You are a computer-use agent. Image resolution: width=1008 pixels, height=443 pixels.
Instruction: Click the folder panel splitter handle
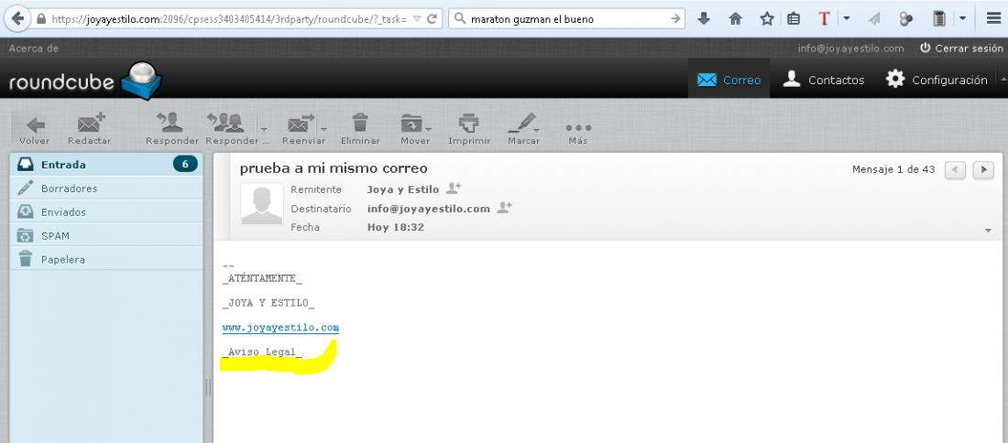[x=208, y=387]
